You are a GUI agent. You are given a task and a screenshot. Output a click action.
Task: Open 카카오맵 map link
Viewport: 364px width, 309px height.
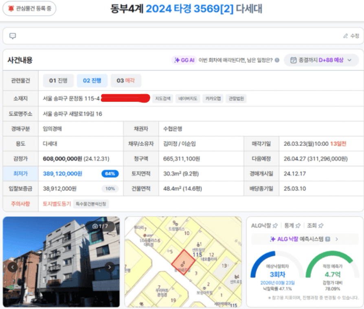coord(213,99)
